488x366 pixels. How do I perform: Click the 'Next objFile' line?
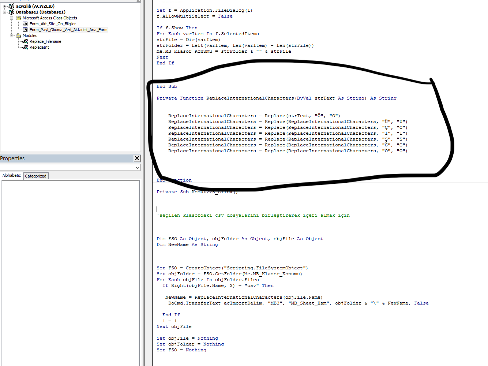pos(174,326)
